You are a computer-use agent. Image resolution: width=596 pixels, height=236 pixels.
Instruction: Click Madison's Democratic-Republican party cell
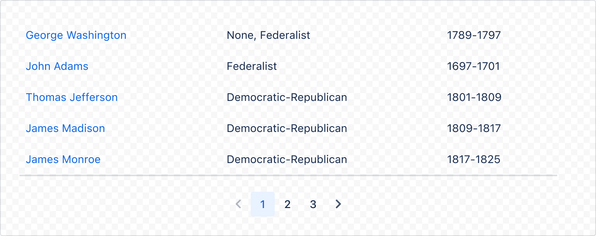click(287, 128)
